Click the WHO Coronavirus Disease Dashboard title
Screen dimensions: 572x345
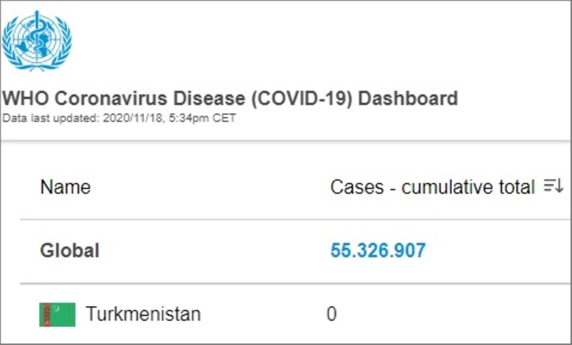(x=230, y=98)
